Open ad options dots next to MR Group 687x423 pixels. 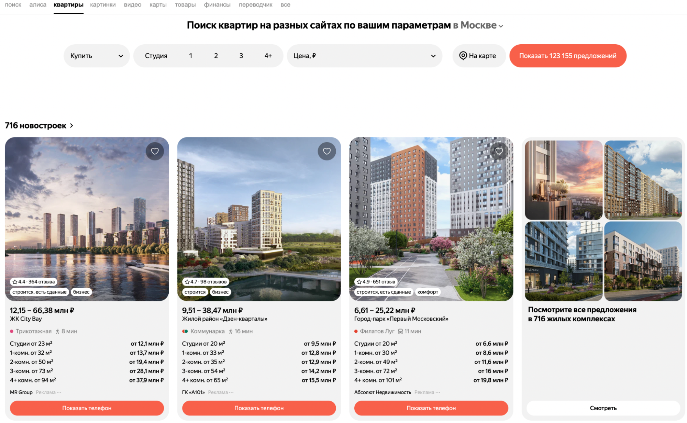[x=59, y=392]
